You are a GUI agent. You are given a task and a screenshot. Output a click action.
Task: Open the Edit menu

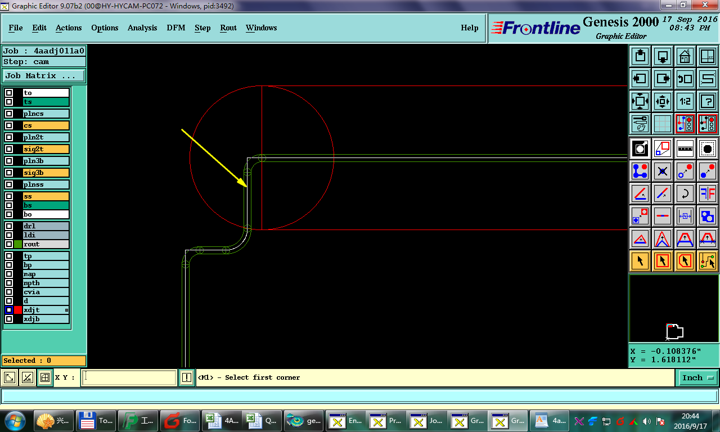click(39, 28)
